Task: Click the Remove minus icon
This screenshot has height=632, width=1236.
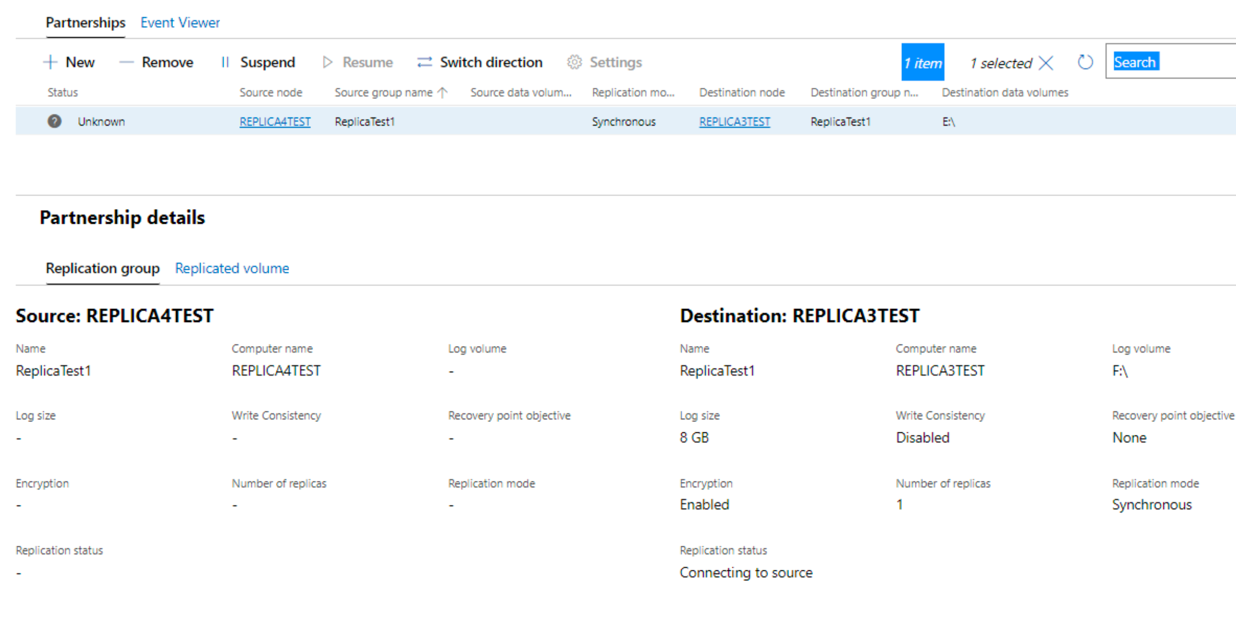Action: click(x=126, y=62)
